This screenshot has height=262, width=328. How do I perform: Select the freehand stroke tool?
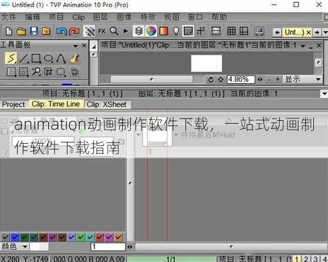pyautogui.click(x=11, y=58)
